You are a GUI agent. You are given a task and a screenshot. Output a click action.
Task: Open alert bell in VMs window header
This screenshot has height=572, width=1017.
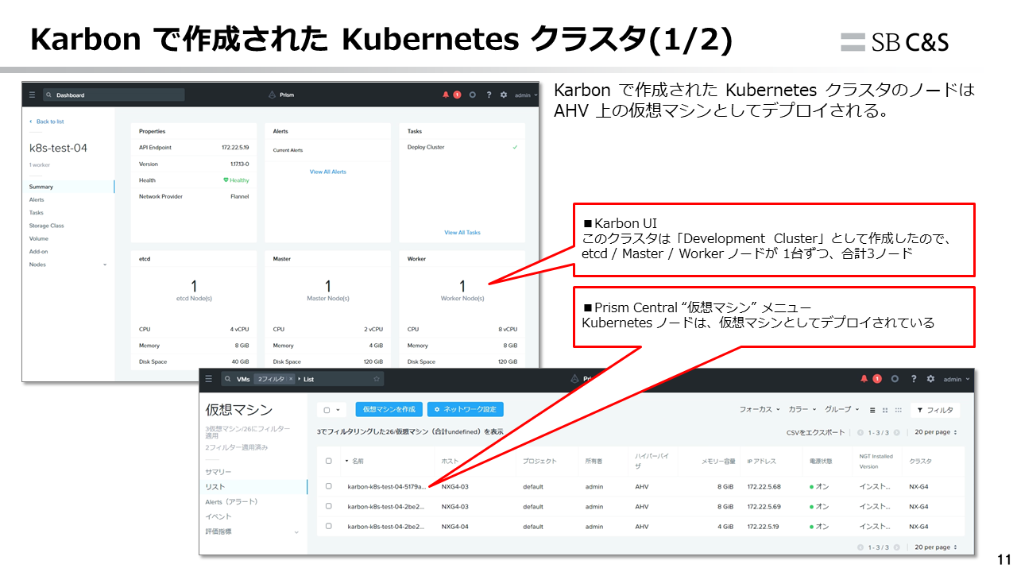click(x=864, y=379)
